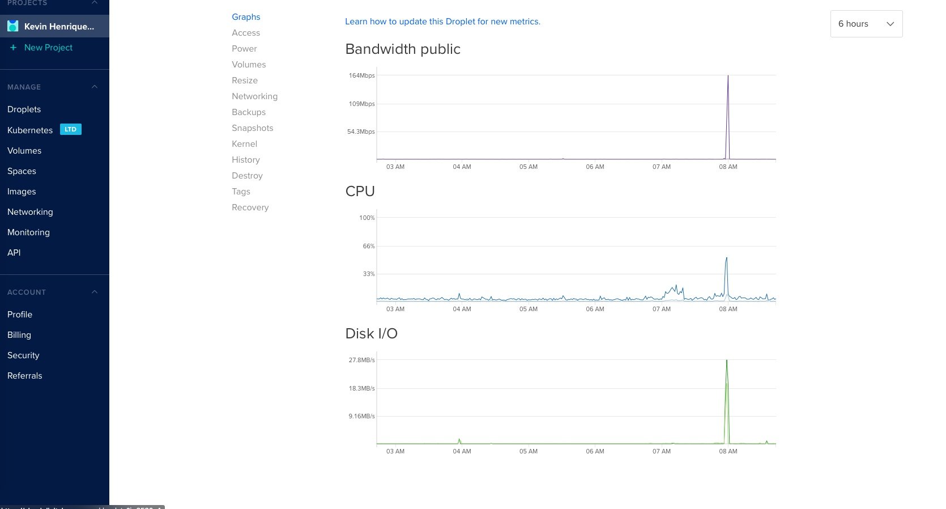The width and height of the screenshot is (946, 509).
Task: Collapse the Projects section chevron
Action: pyautogui.click(x=95, y=3)
